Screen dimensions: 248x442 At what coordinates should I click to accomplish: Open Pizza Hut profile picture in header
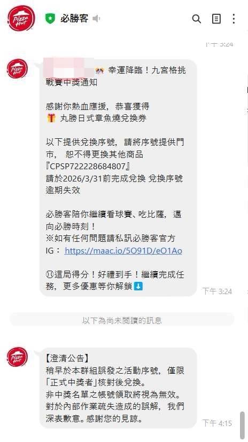[21, 18]
